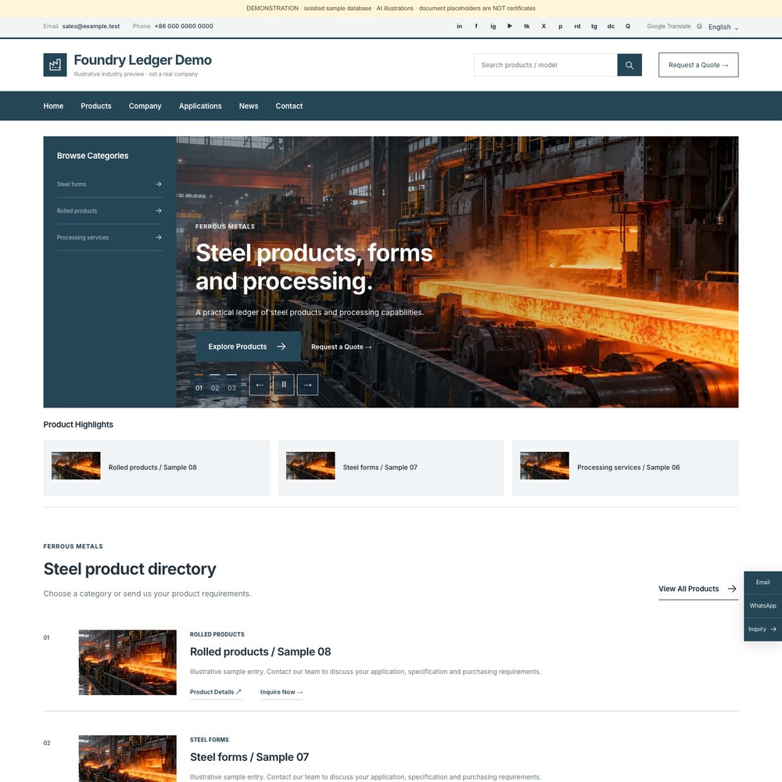The image size is (782, 782).
Task: Focus the Search products / model field
Action: pos(546,65)
